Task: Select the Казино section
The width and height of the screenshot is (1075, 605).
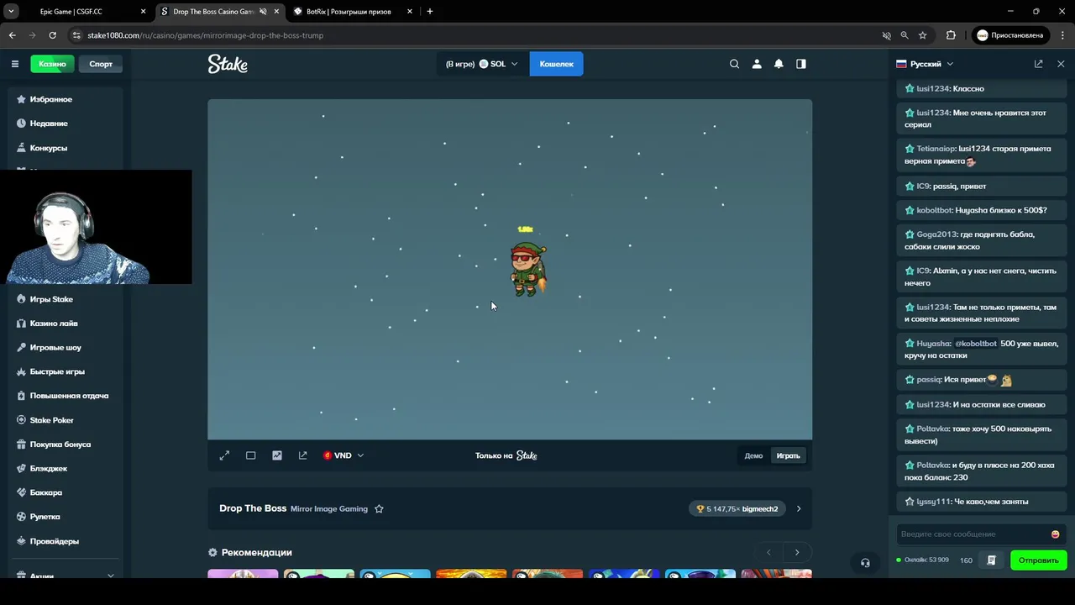Action: pyautogui.click(x=52, y=64)
